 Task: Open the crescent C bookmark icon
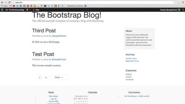pyautogui.click(x=59, y=6)
